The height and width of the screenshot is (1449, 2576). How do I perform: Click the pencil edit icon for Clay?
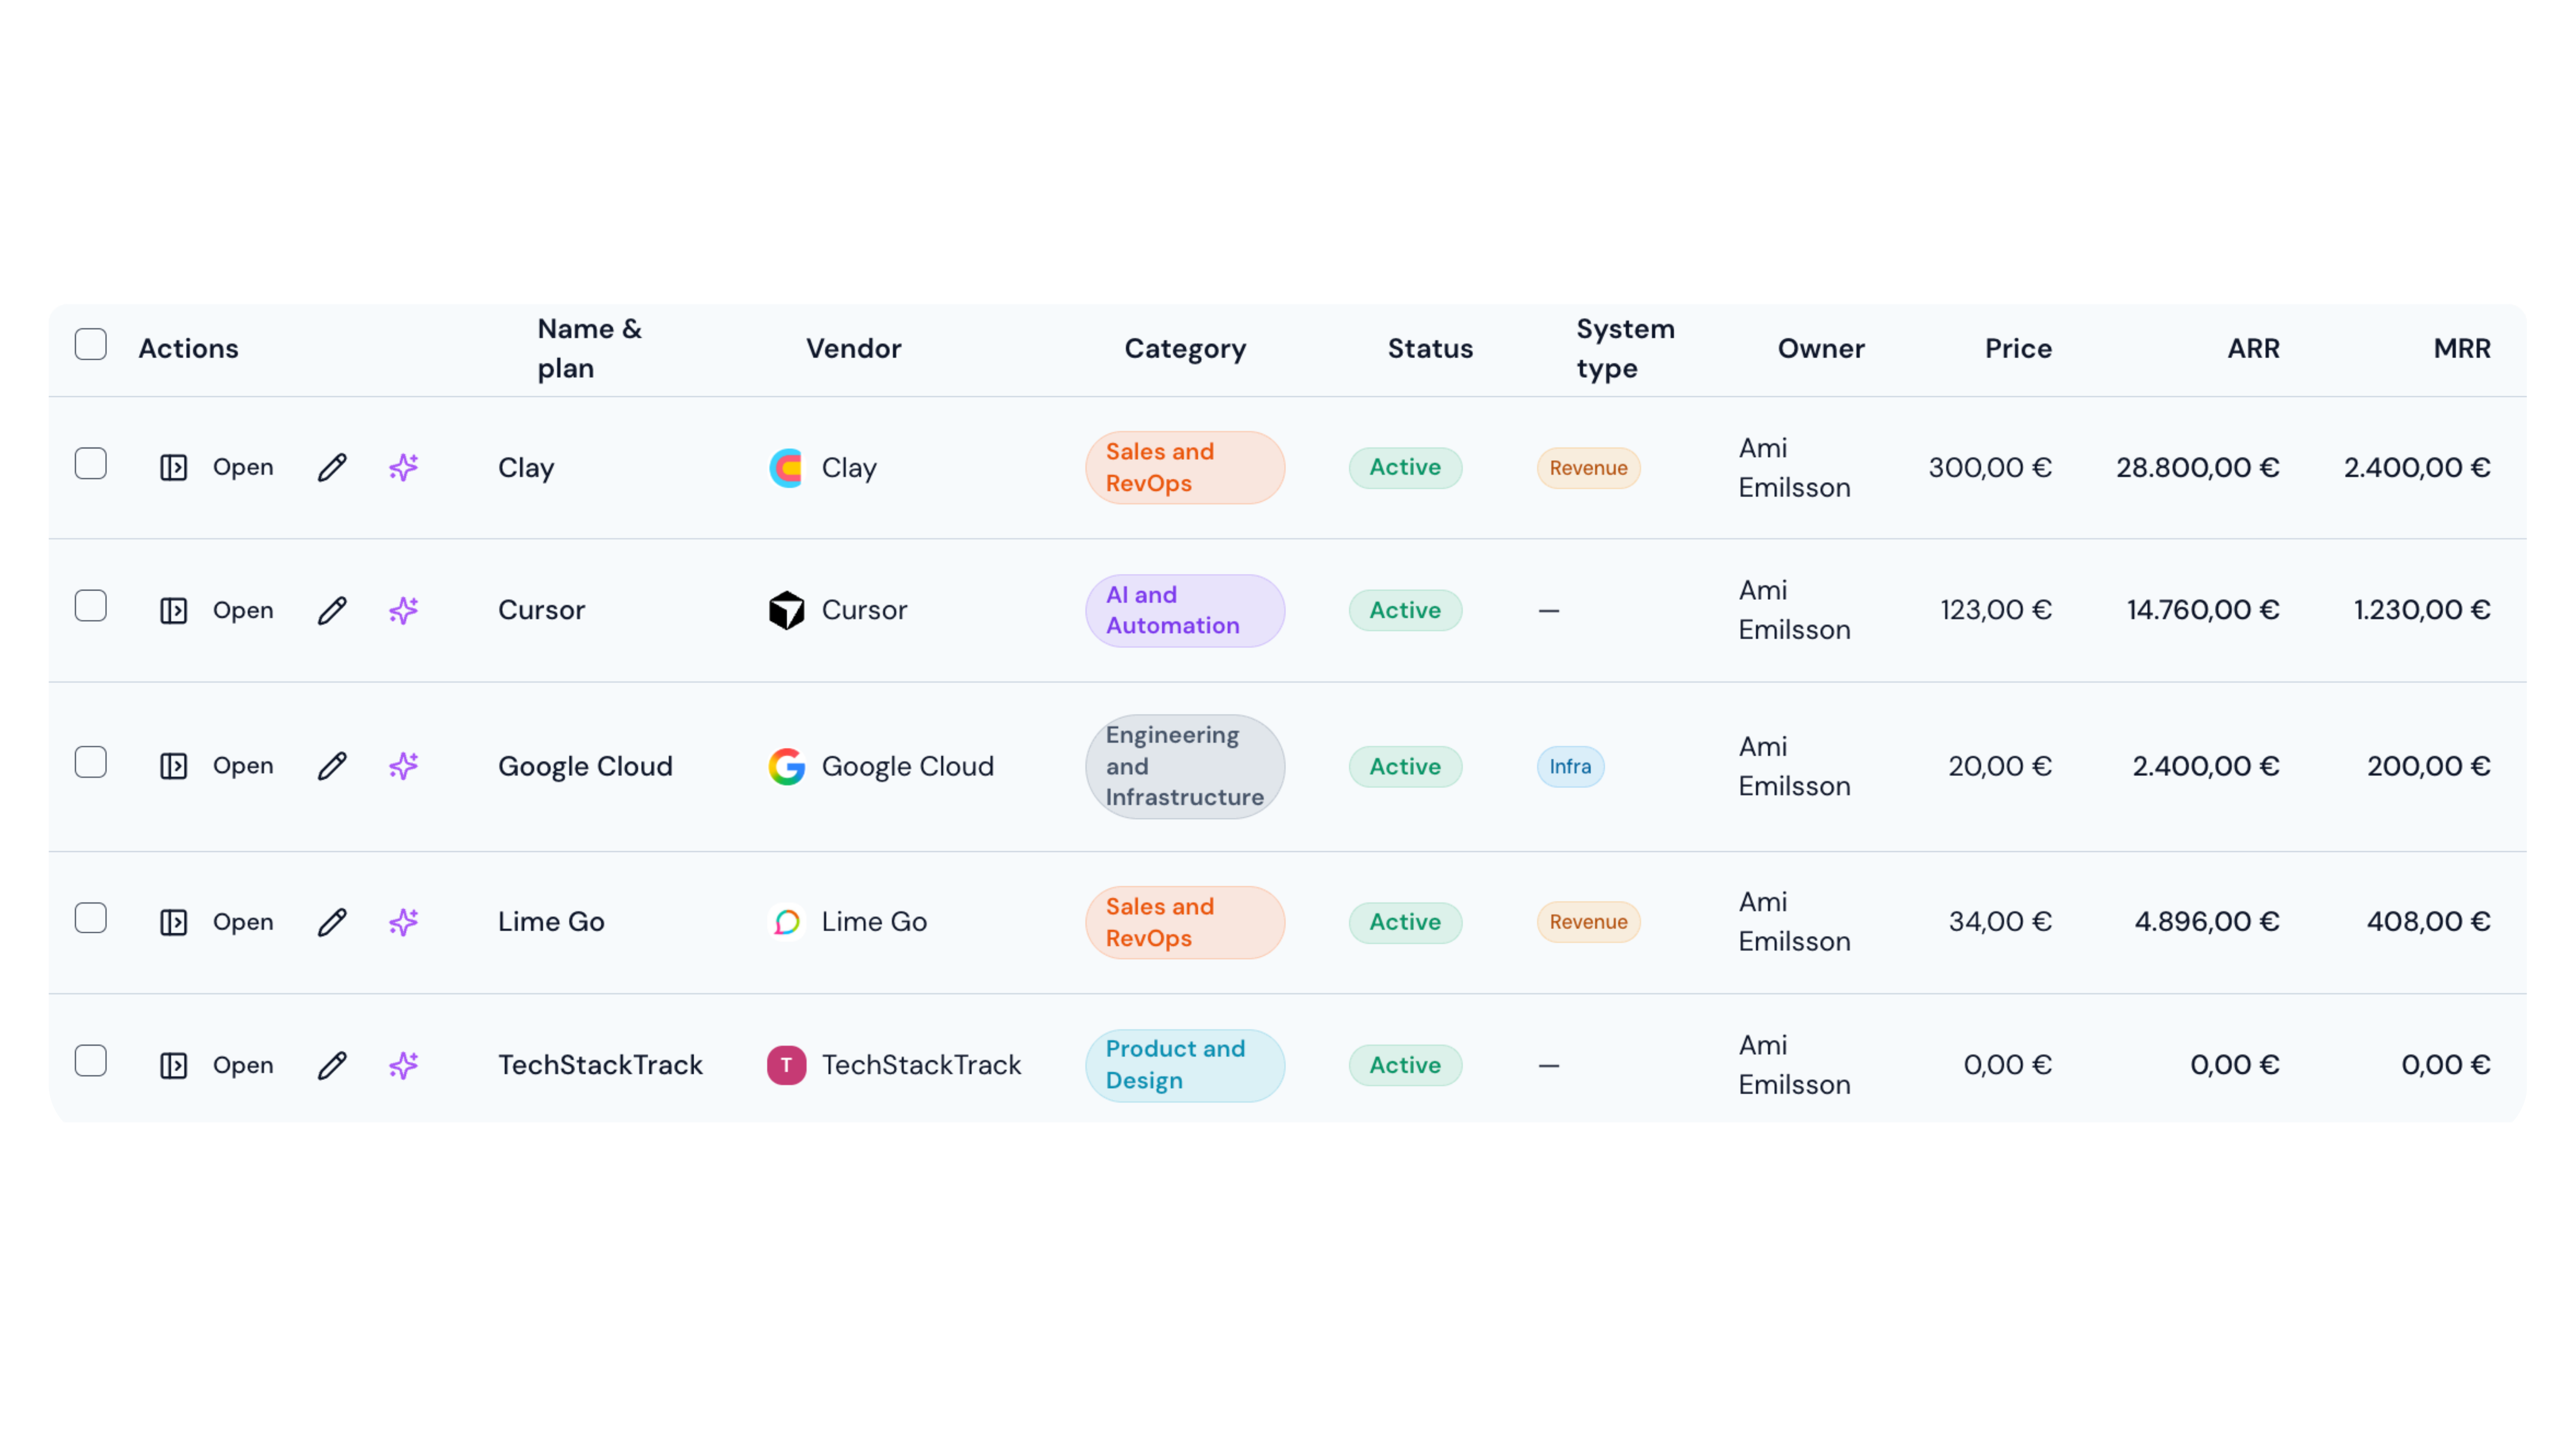click(x=332, y=468)
